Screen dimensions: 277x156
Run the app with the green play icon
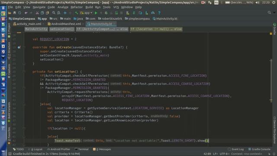(x=96, y=13)
